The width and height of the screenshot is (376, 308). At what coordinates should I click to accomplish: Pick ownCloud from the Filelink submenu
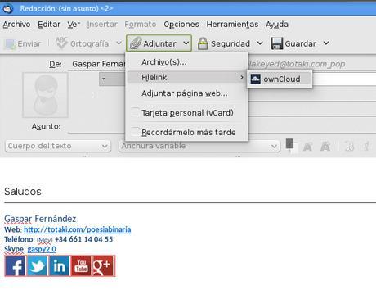coord(280,79)
